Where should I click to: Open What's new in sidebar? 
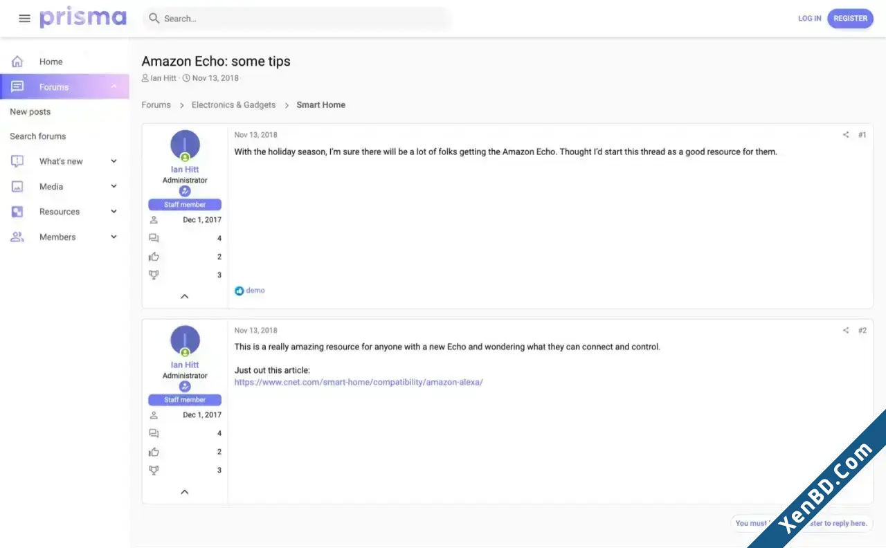[x=61, y=161]
